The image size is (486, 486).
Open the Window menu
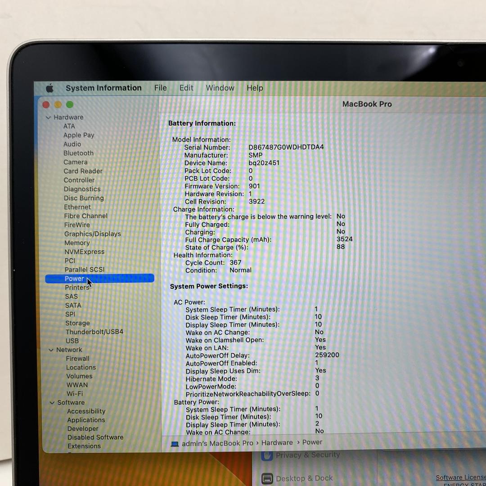(x=220, y=88)
